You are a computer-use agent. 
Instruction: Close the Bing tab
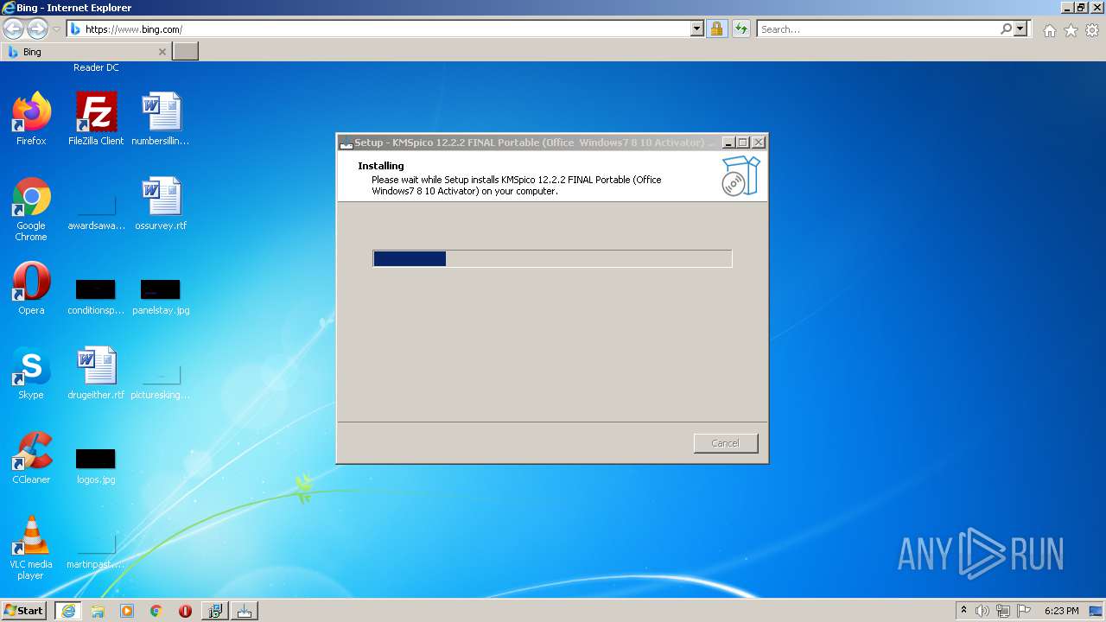click(162, 52)
